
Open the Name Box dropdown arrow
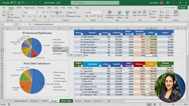[13, 24]
